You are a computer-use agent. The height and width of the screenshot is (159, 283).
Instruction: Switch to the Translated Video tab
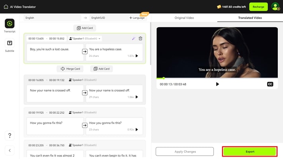250,18
